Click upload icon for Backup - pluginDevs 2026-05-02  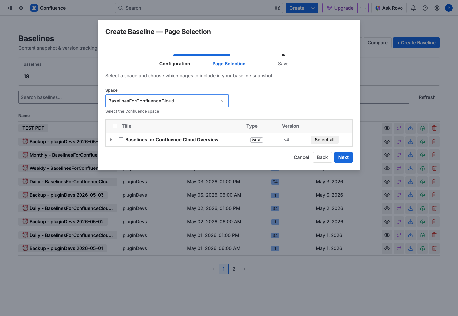[x=423, y=222]
